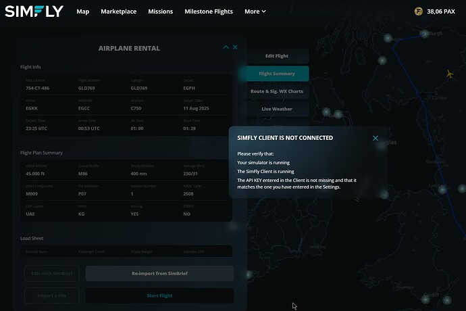This screenshot has height=311, width=466.
Task: Click ISA deviation P07
Action: coord(82,194)
